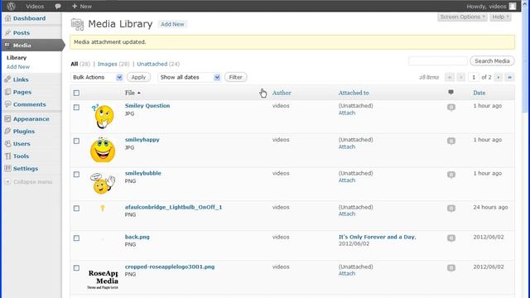This screenshot has height=298, width=530.
Task: Click the user avatar next to Howdy, videos
Action: click(513, 6)
